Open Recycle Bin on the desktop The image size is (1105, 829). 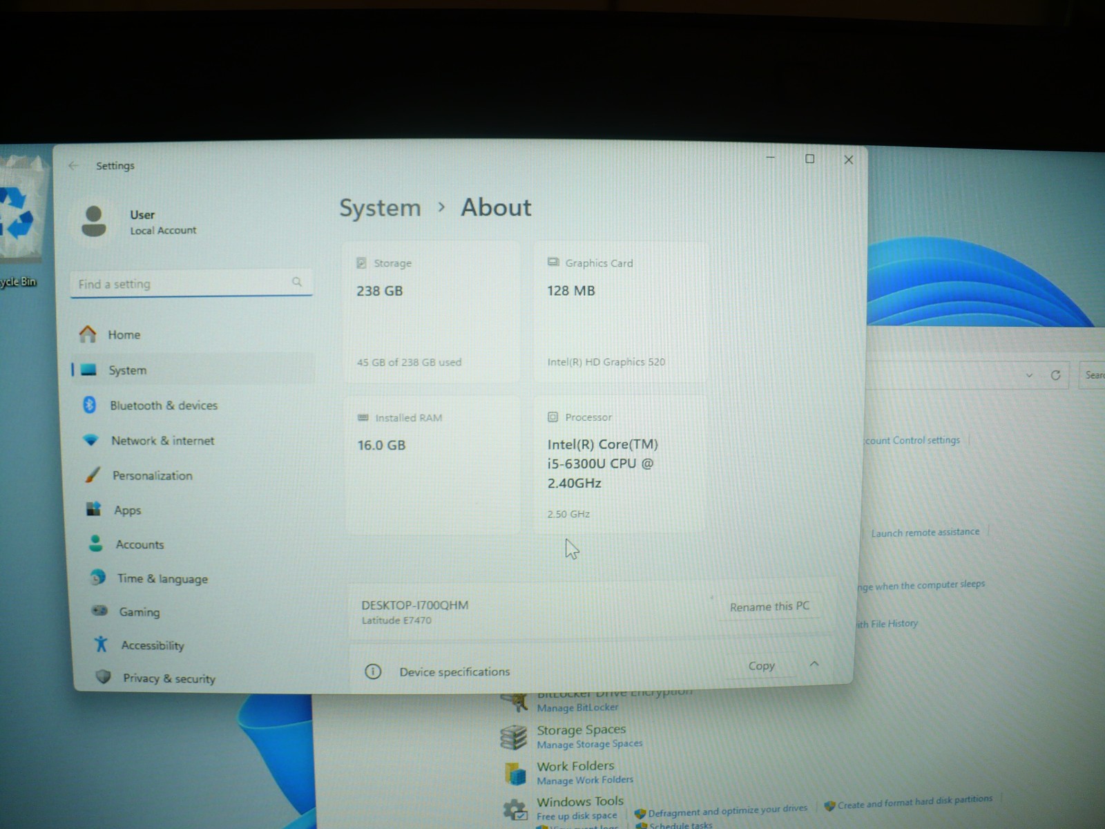[x=19, y=221]
